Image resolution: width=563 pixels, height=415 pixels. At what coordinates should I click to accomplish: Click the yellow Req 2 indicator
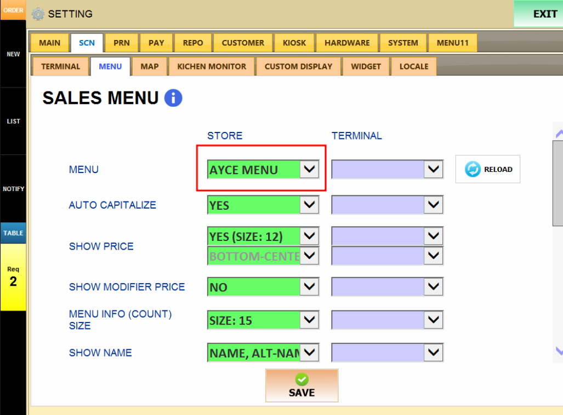[13, 277]
